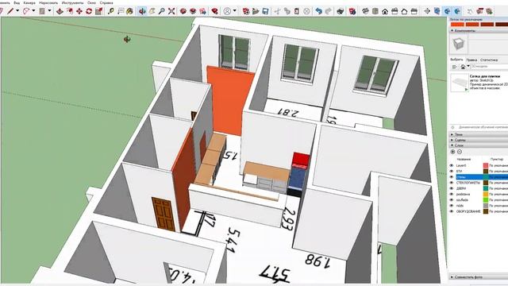Click the components search input field
The width and height of the screenshot is (508, 286).
point(489,67)
